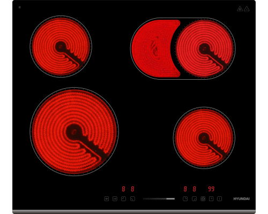Click the leftmost red power level digit
The width and height of the screenshot is (268, 214).
[x=123, y=189]
